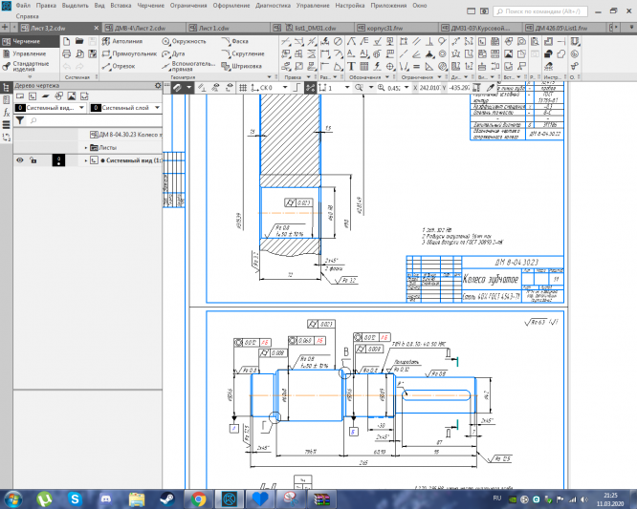Launch Google Chrome from the taskbar
The height and width of the screenshot is (509, 637).
coord(198,498)
